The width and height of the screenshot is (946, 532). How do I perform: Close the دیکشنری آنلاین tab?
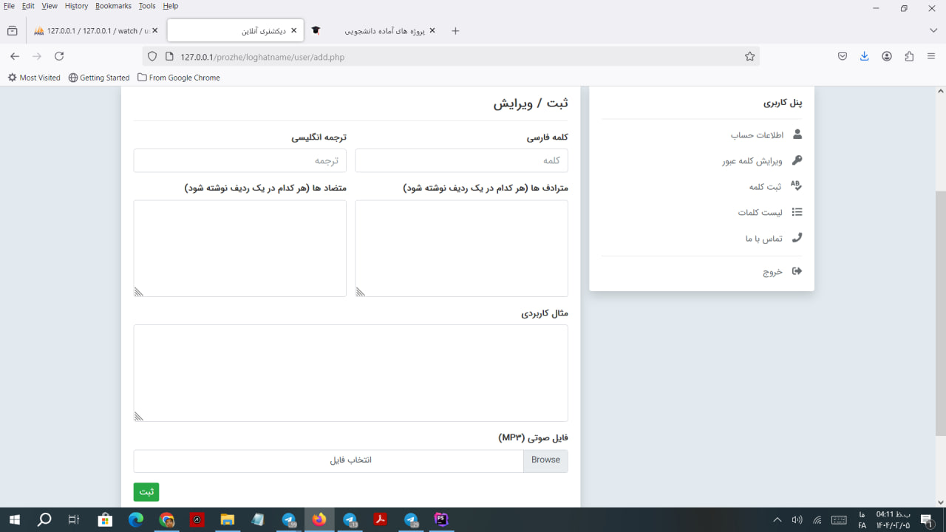pyautogui.click(x=294, y=30)
